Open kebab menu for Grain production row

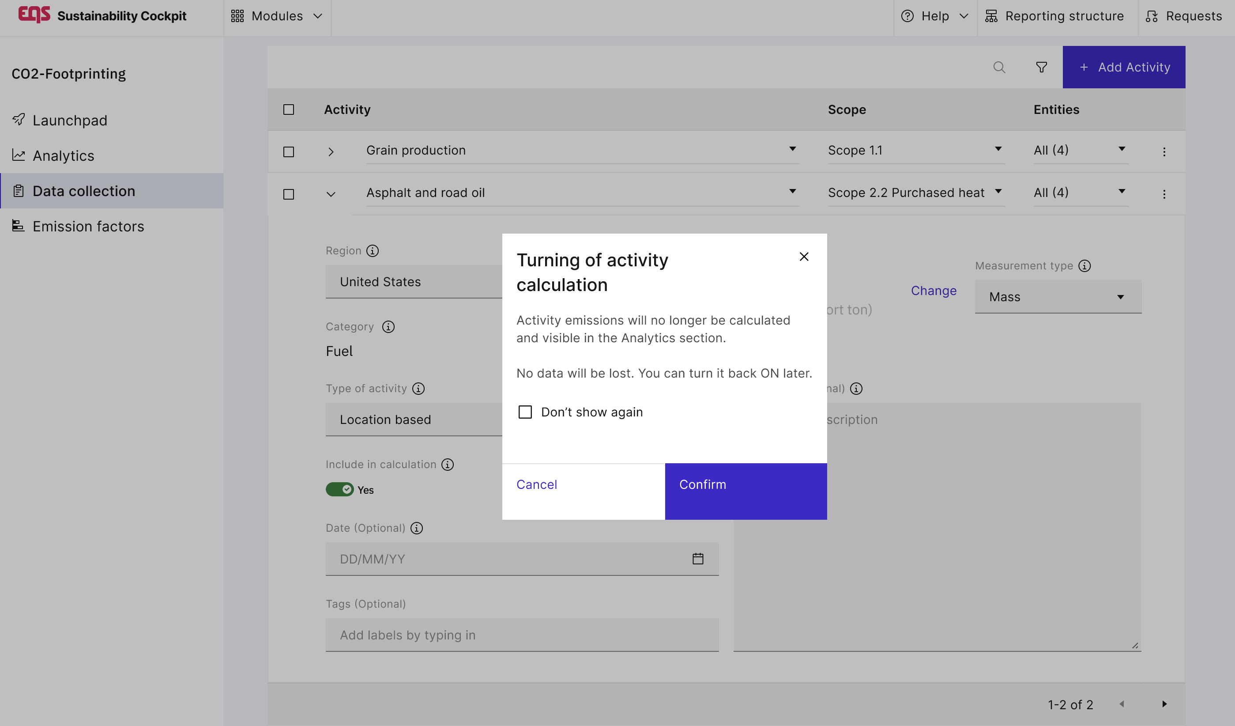point(1164,152)
